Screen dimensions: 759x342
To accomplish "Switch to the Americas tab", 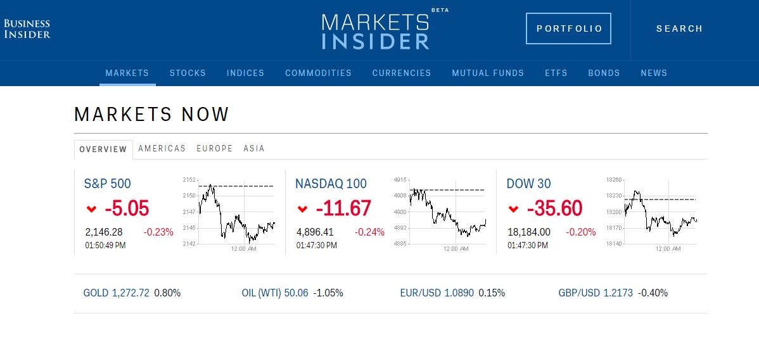I will point(162,148).
